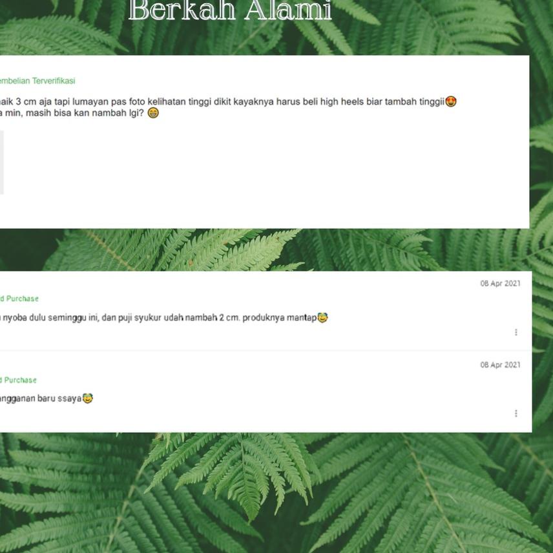Click the 'Pembelian Terverifikasi' label
The width and height of the screenshot is (553, 553).
(x=37, y=81)
